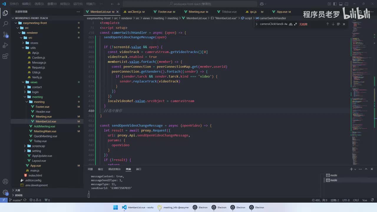Click the find input containing cameraClickHandle

pos(271,24)
